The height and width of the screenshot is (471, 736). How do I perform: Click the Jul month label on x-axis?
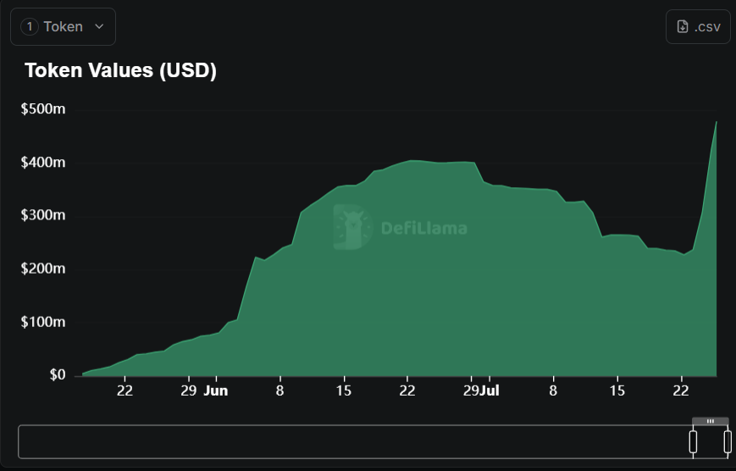pos(490,391)
